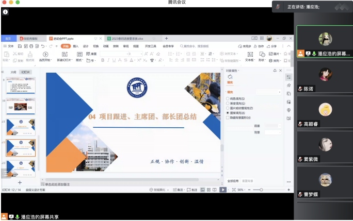353x221 pixels.
Task: Open the 插入 ribbon tab
Action: coord(75,46)
